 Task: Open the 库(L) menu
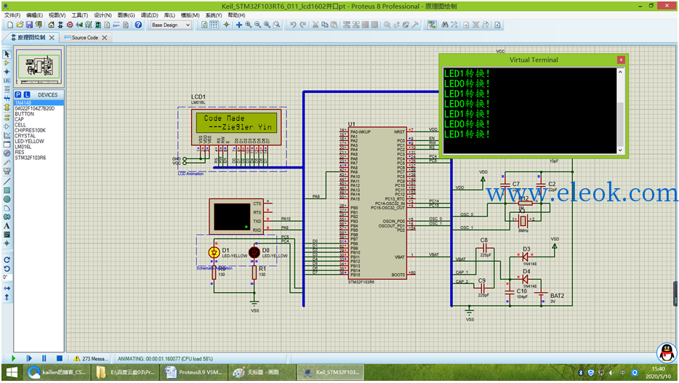[x=169, y=15]
